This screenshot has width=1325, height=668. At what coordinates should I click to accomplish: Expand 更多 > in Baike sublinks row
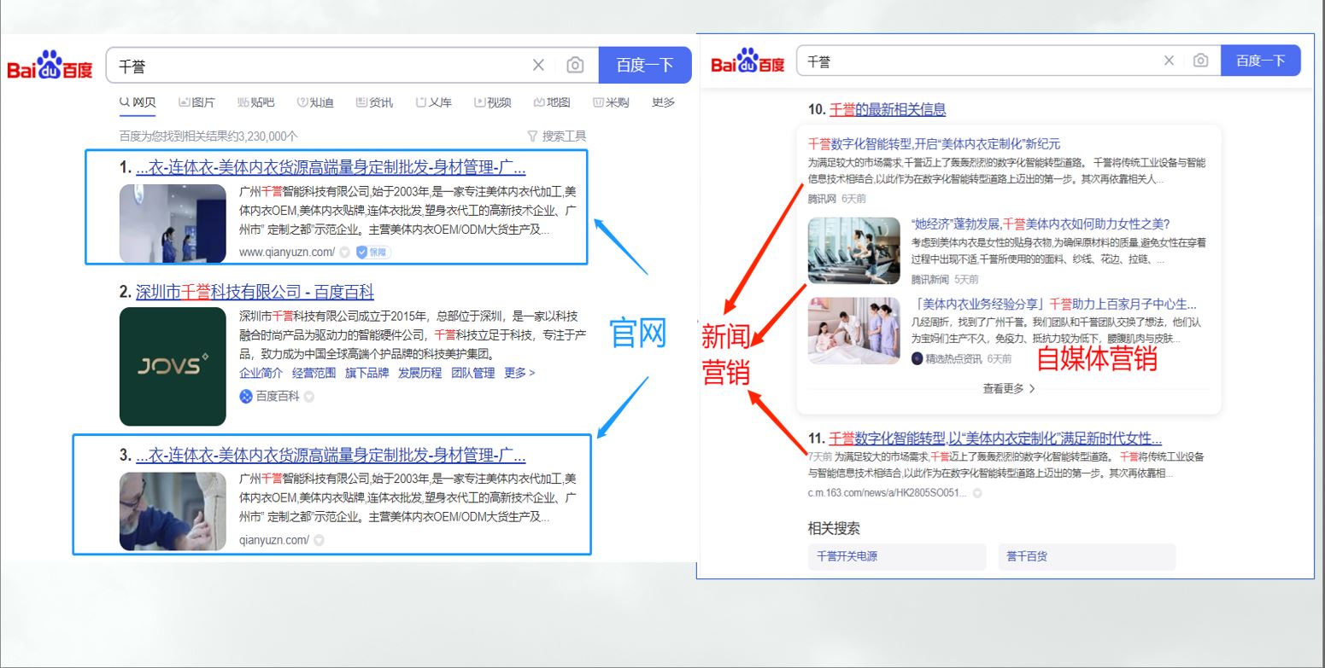click(x=519, y=373)
